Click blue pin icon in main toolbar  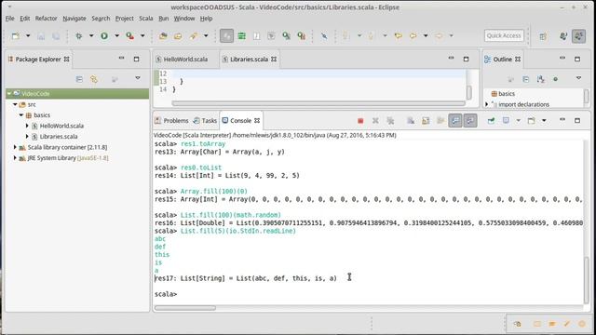pos(324,35)
